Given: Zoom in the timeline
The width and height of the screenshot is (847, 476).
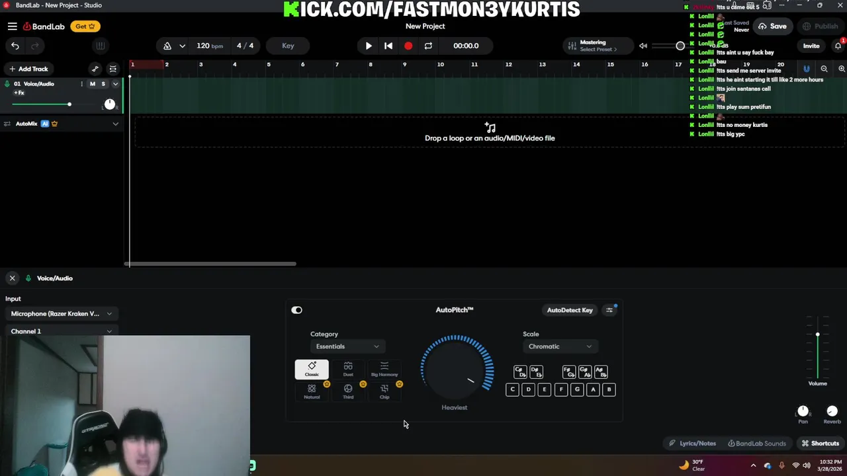Looking at the screenshot, I should [842, 69].
